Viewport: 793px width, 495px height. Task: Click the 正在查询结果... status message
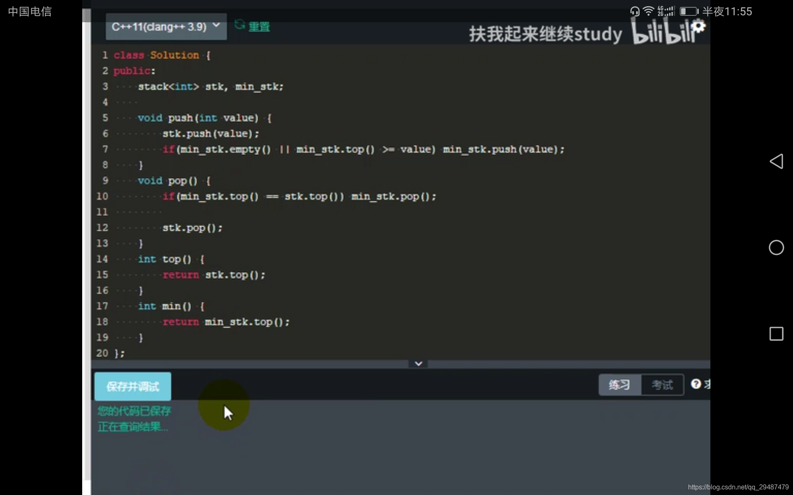click(133, 427)
